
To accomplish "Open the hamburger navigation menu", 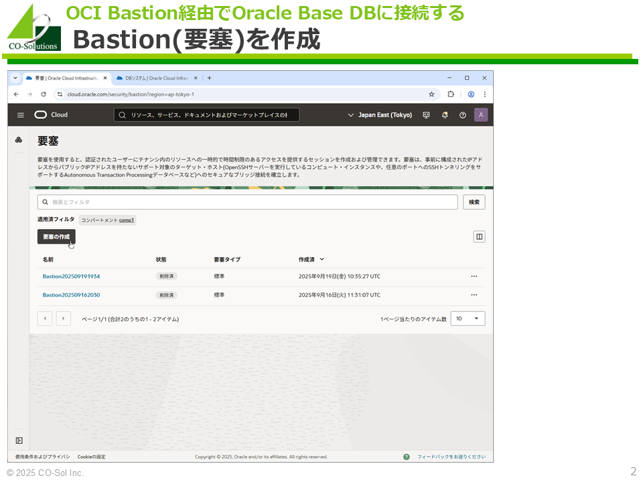I will tap(21, 115).
